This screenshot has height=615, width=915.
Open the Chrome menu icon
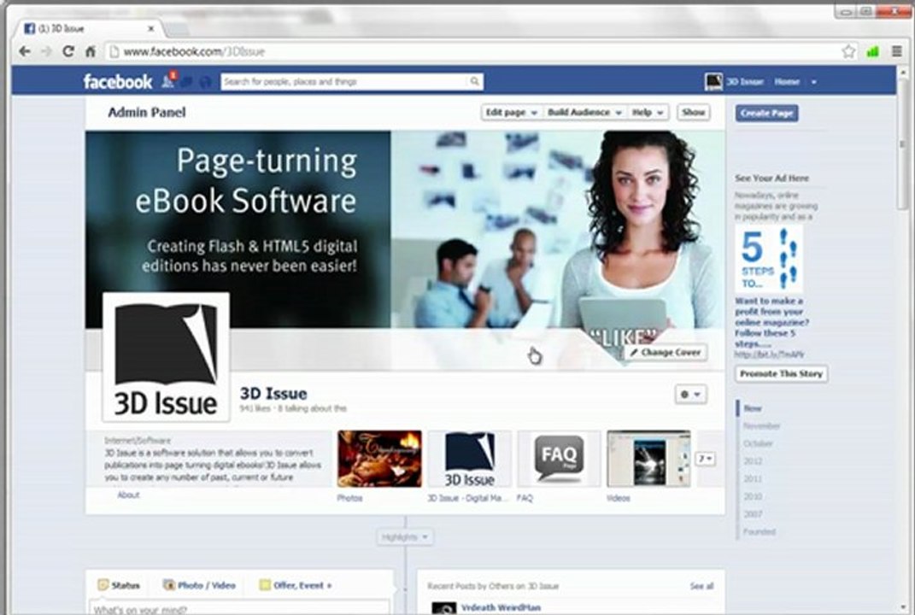[897, 51]
